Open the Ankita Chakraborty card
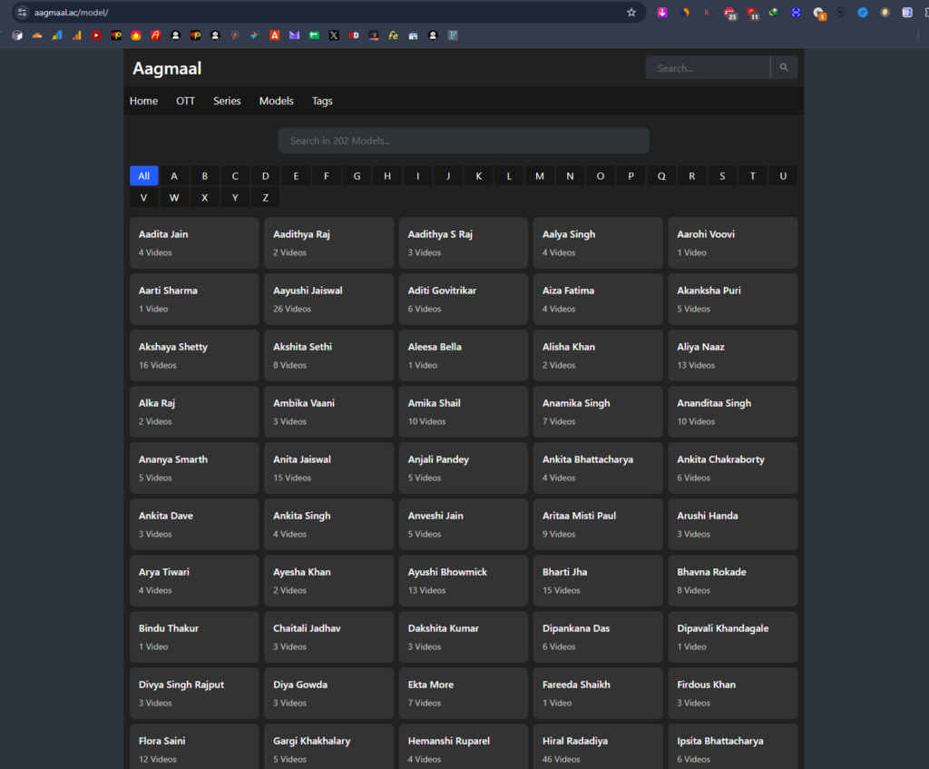The height and width of the screenshot is (769, 929). (x=733, y=468)
